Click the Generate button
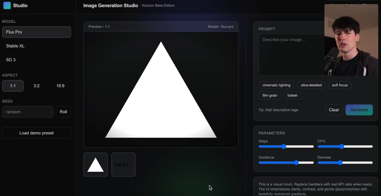Viewport: 381px width, 196px height. (359, 110)
